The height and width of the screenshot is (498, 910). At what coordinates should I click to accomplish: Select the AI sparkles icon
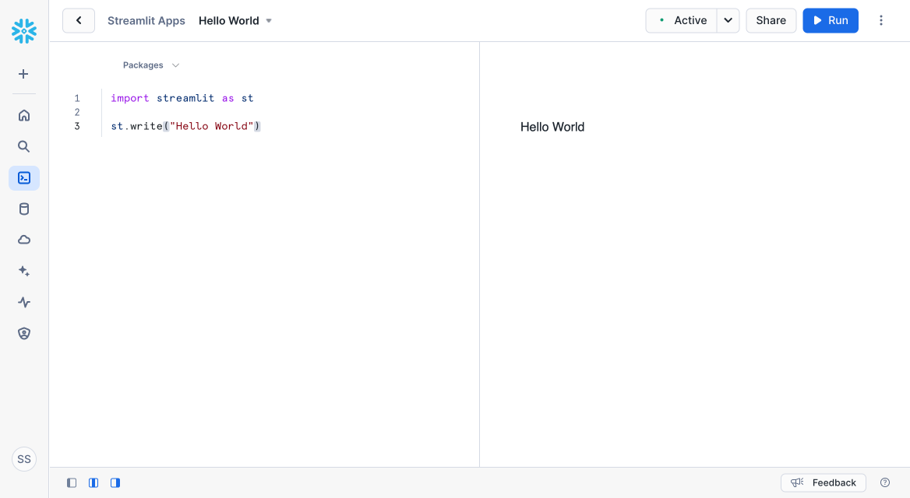coord(23,271)
